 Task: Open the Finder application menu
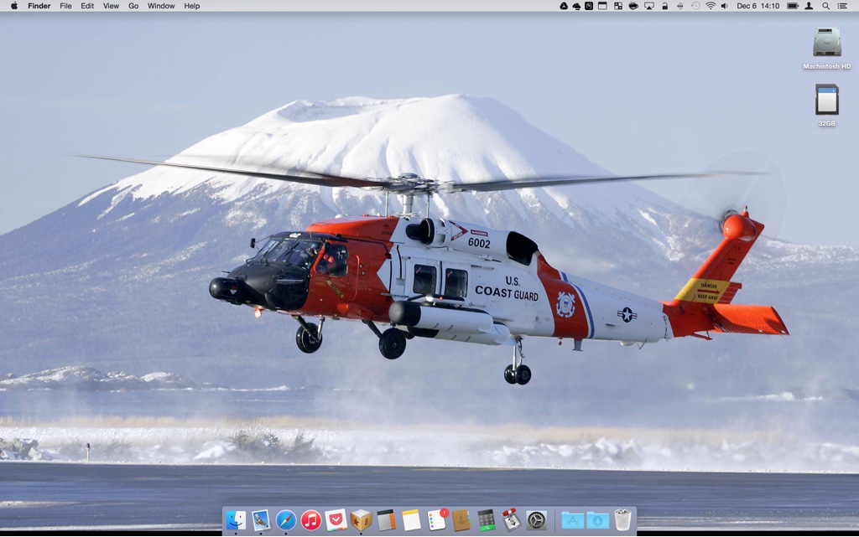tap(39, 6)
